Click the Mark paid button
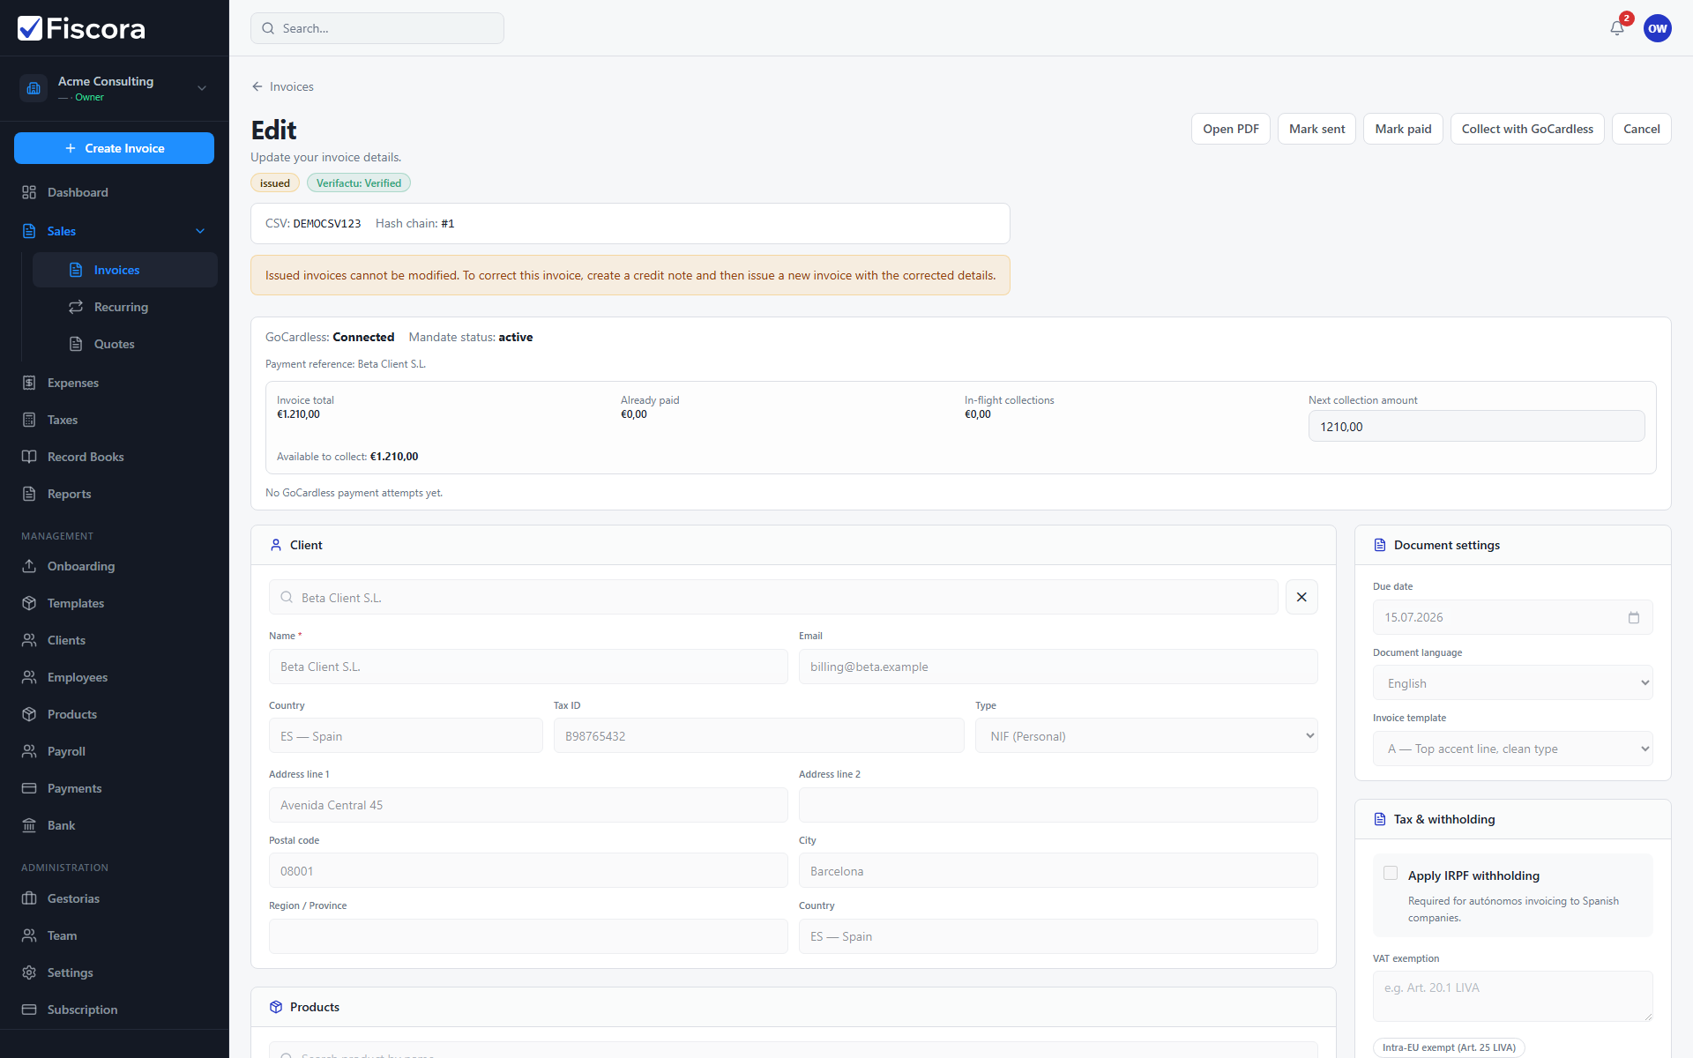 [1403, 129]
